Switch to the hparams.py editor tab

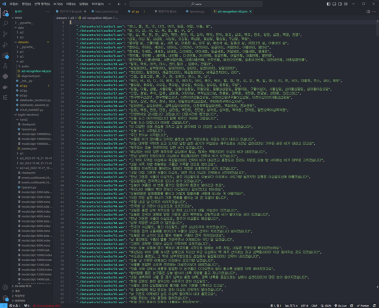(x=197, y=11)
